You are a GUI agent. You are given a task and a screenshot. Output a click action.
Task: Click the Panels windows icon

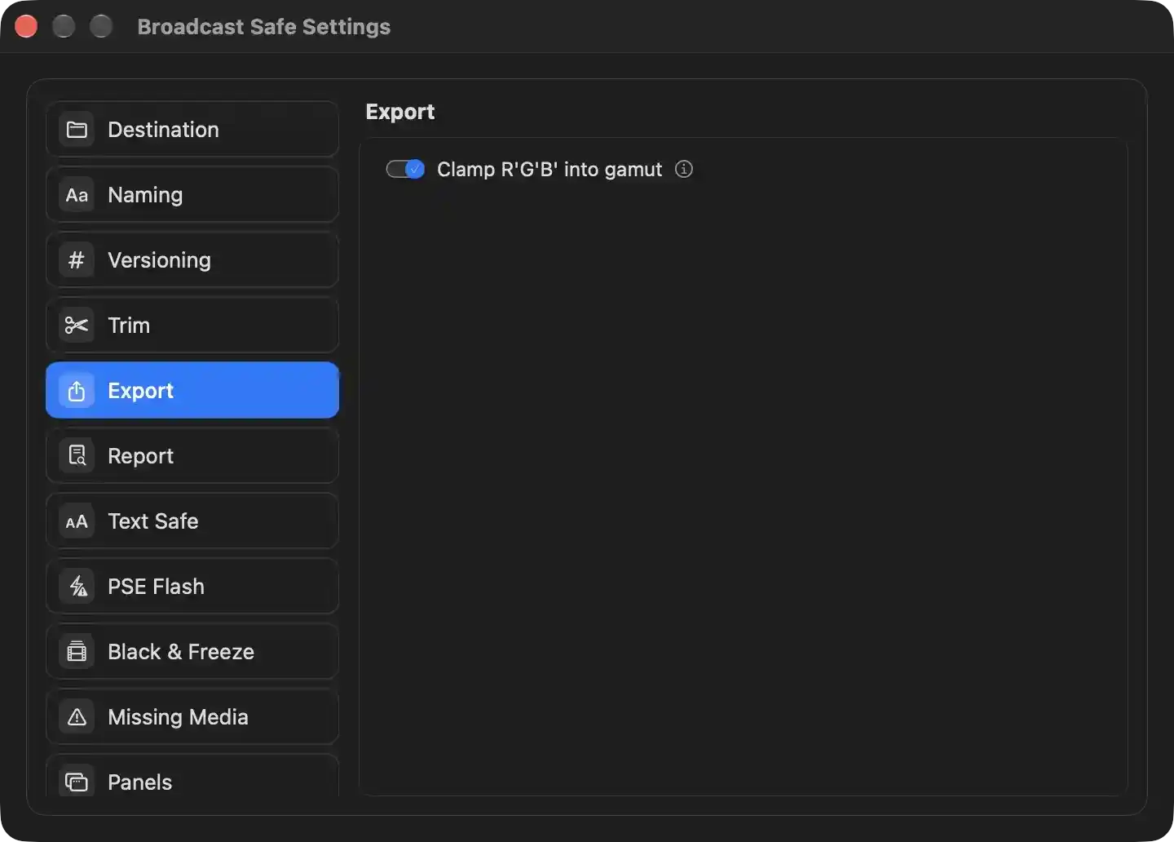click(x=77, y=782)
